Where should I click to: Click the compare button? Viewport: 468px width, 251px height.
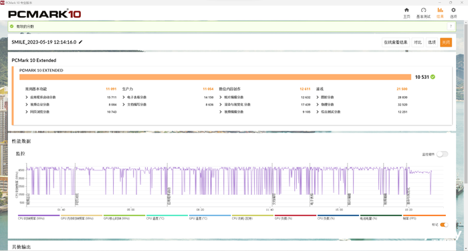coord(418,42)
